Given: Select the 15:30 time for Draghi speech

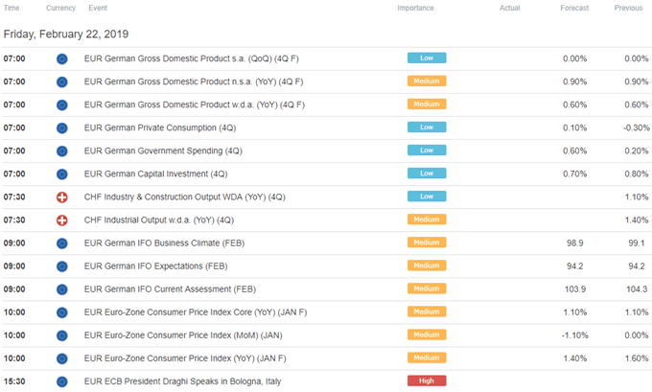Looking at the screenshot, I should (x=14, y=382).
